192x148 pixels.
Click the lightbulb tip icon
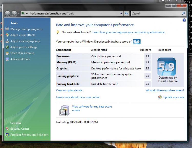[58, 32]
